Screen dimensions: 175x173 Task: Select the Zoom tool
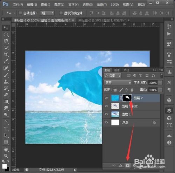[x=6, y=156]
